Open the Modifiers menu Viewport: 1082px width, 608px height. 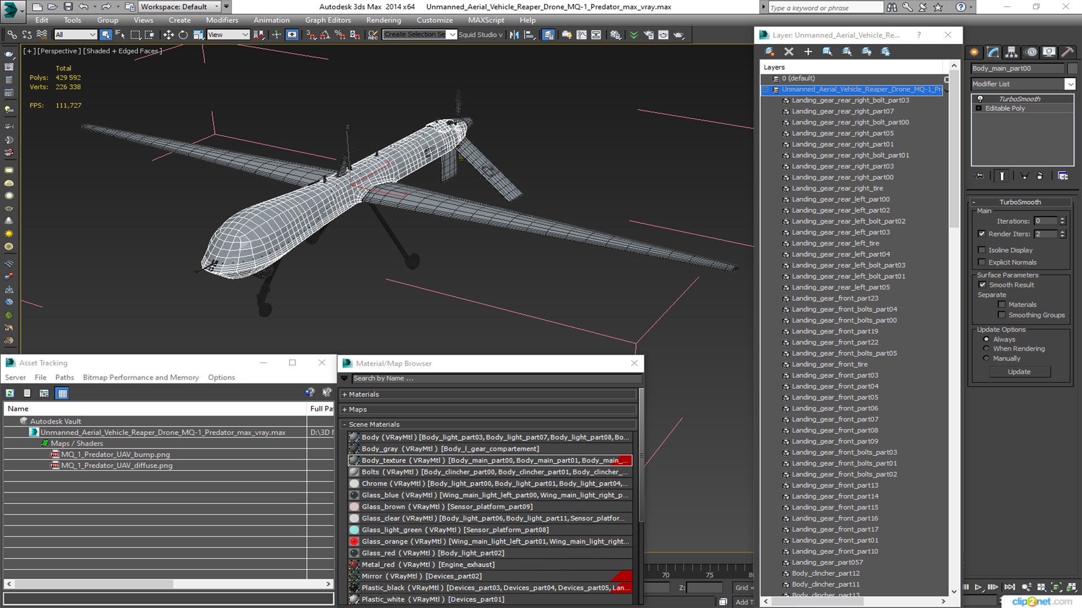click(222, 20)
